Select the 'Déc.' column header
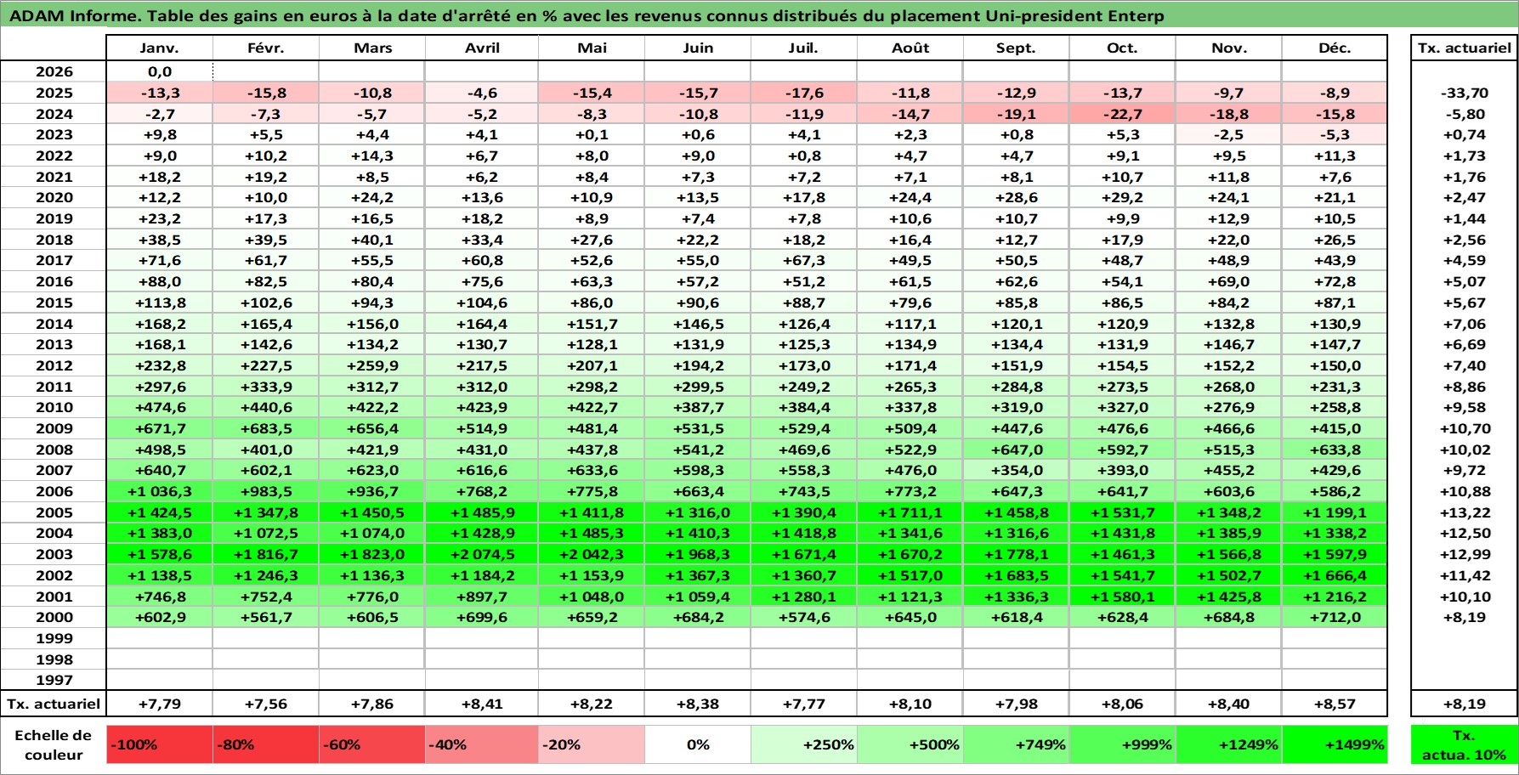Screen dimensions: 1519x775 click(1335, 48)
